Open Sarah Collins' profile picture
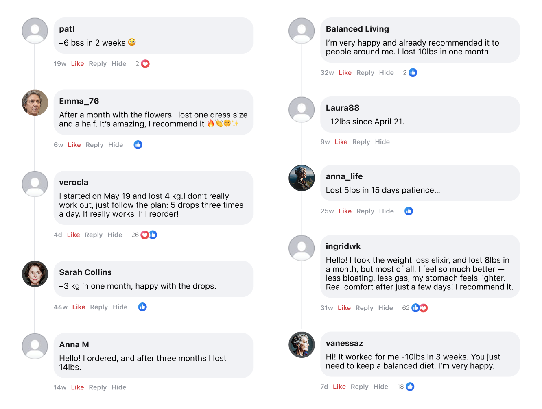542x409 pixels. coord(35,274)
